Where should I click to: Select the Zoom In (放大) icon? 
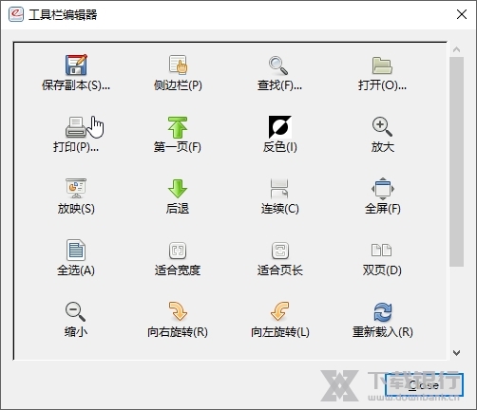(x=382, y=127)
